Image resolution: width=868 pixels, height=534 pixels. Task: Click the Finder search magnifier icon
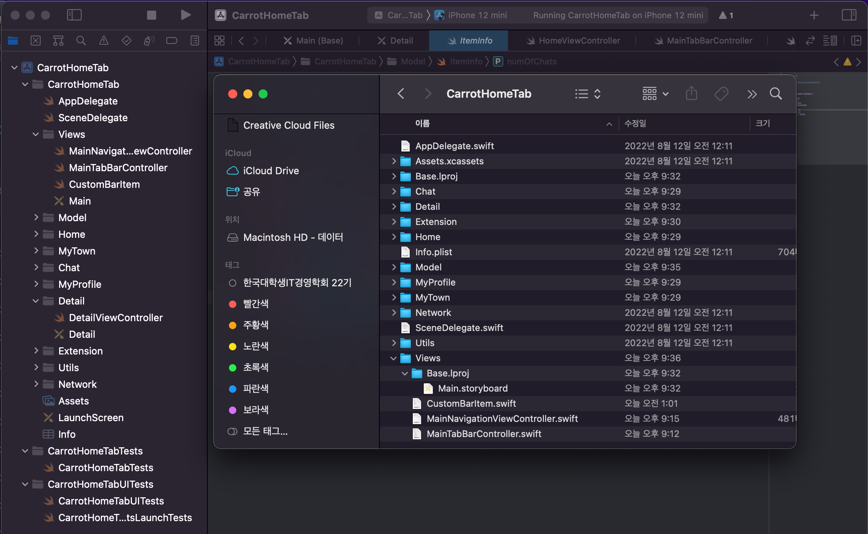coord(776,94)
